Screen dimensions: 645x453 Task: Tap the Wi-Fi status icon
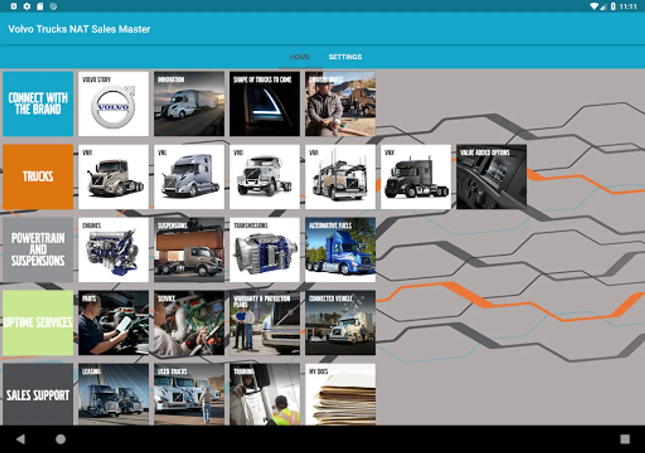(594, 7)
